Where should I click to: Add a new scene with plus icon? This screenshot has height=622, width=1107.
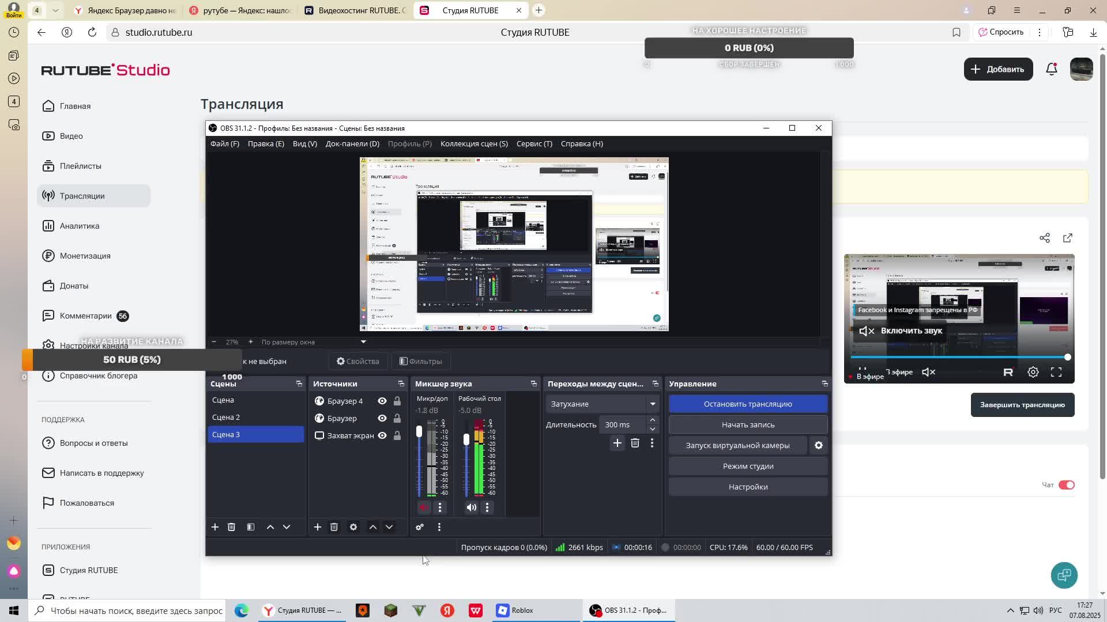point(215,527)
